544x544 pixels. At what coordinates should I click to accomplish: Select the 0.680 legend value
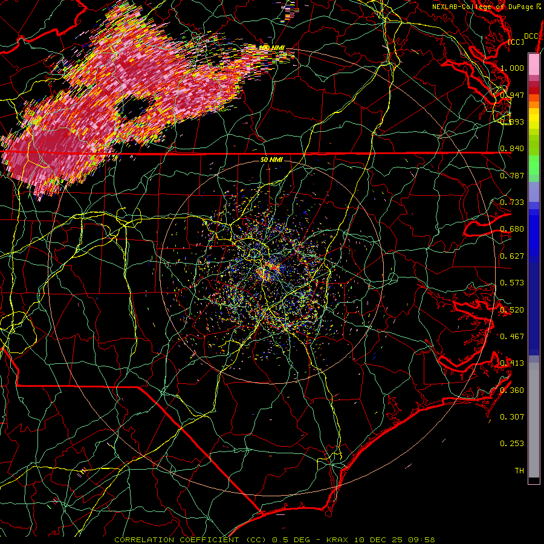point(512,228)
